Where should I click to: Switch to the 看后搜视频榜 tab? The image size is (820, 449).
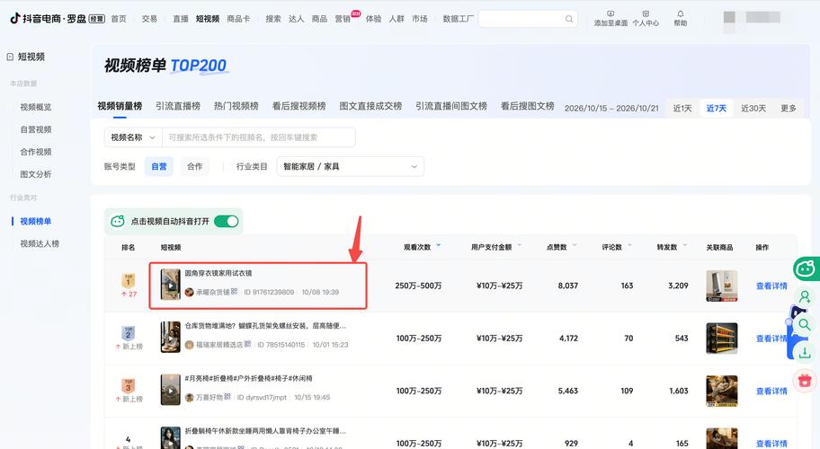299,106
